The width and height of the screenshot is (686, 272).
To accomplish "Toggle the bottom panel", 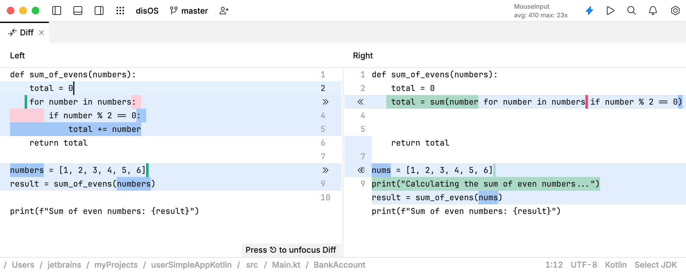I will coord(78,11).
